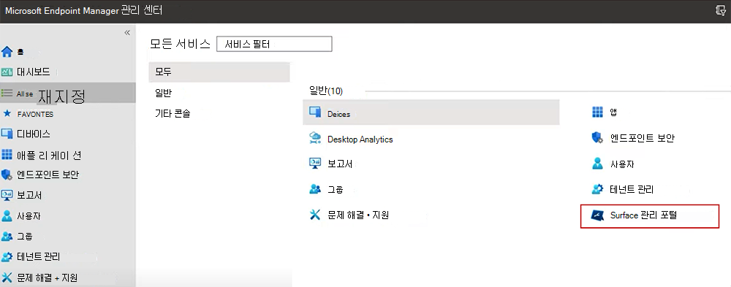Open the dashboard chart icon in sidebar
Image resolution: width=731 pixels, height=287 pixels.
click(7, 72)
